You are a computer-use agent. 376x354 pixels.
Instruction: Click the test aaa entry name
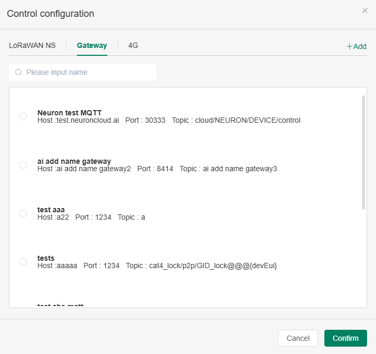[51, 210]
